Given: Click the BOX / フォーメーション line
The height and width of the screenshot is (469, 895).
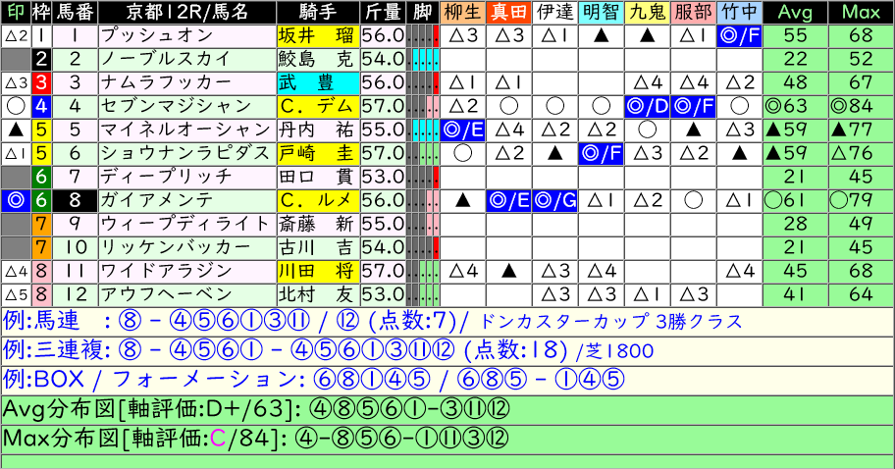Looking at the screenshot, I should 447,380.
